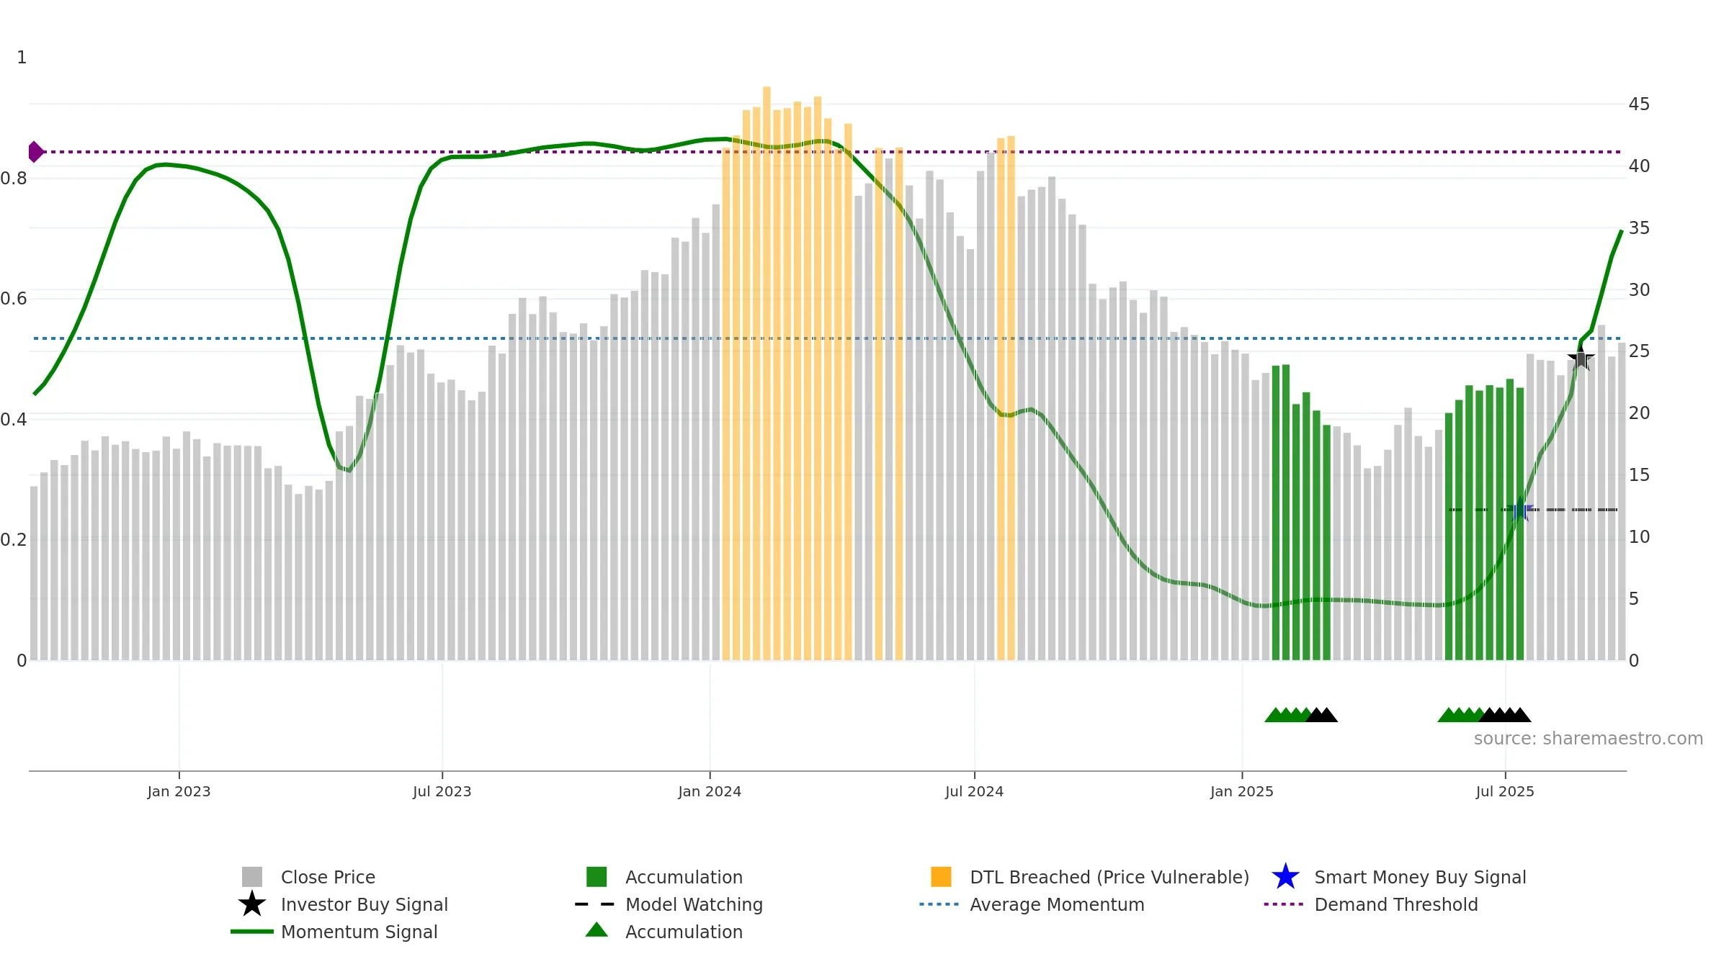Click the black Investor Buy Signal star legend icon
This screenshot has height=972, width=1729.
252,904
